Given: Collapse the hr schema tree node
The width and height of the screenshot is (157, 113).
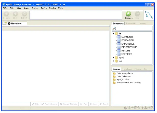Looking at the screenshot, I should point(113,33).
